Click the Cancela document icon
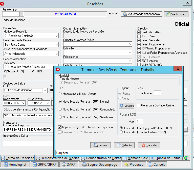The height and width of the screenshot is (170, 194). [x=150, y=164]
